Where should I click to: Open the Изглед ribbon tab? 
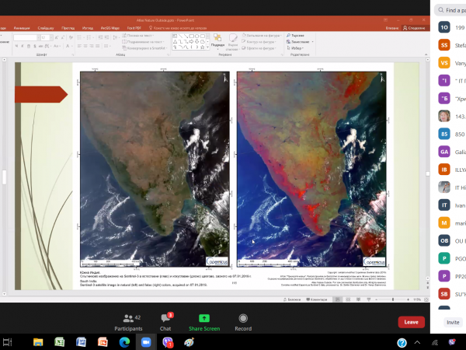point(88,28)
